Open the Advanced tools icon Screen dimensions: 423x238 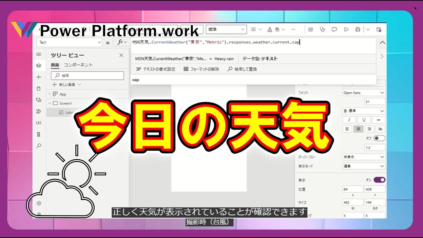click(x=39, y=134)
